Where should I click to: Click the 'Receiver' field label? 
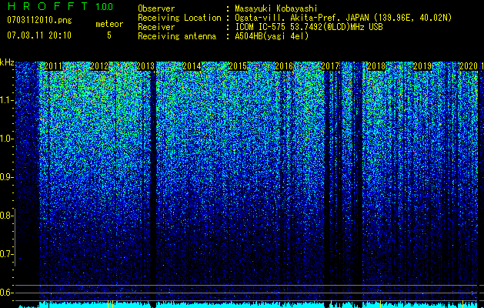(156, 27)
